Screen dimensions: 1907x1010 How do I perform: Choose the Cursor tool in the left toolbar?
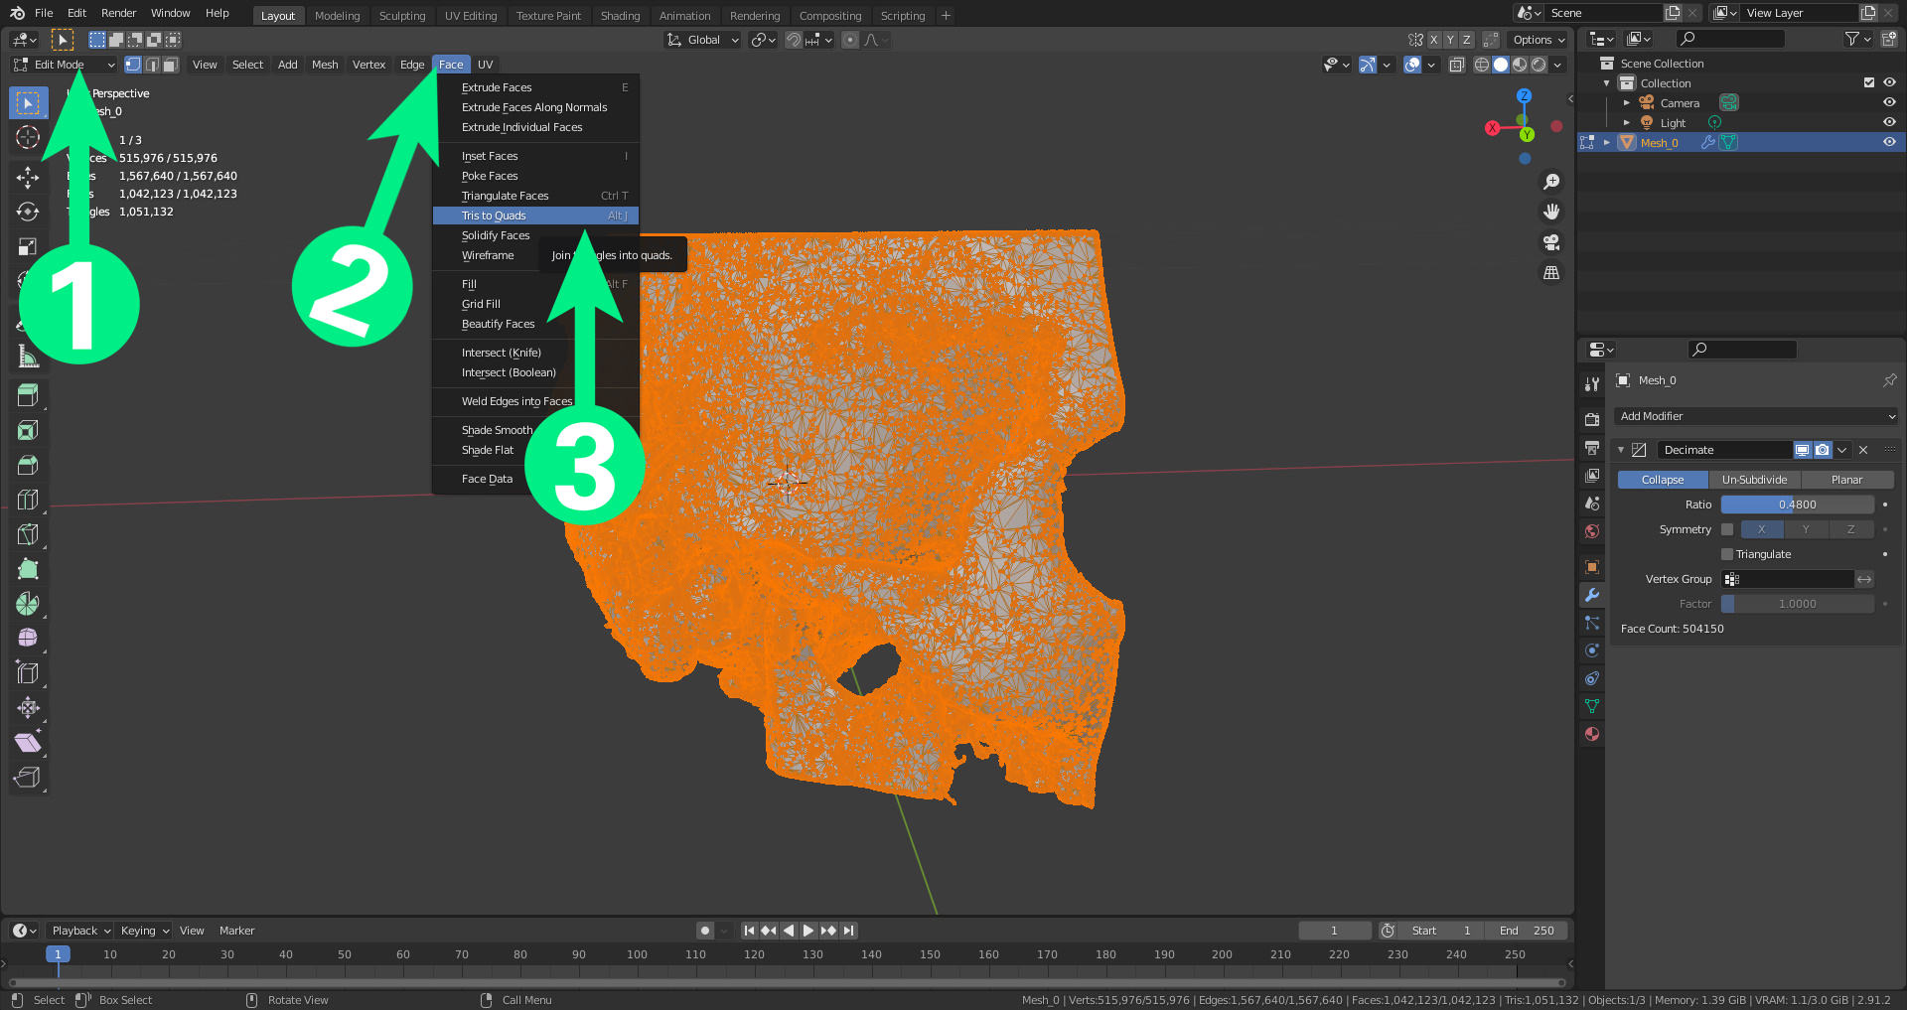point(28,137)
